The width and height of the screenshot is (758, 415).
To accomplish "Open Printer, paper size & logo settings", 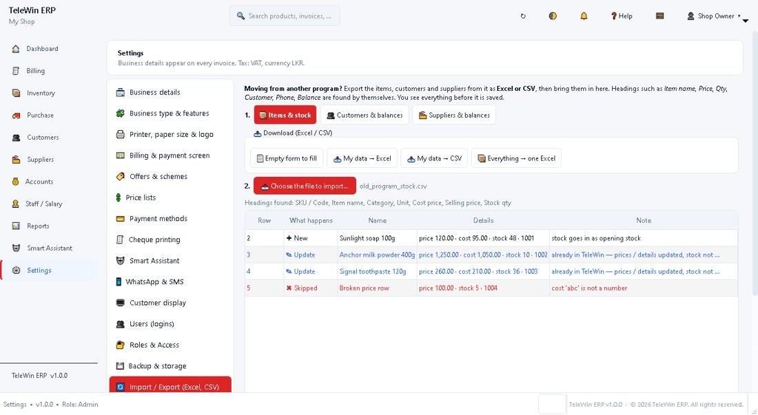I will (170, 135).
